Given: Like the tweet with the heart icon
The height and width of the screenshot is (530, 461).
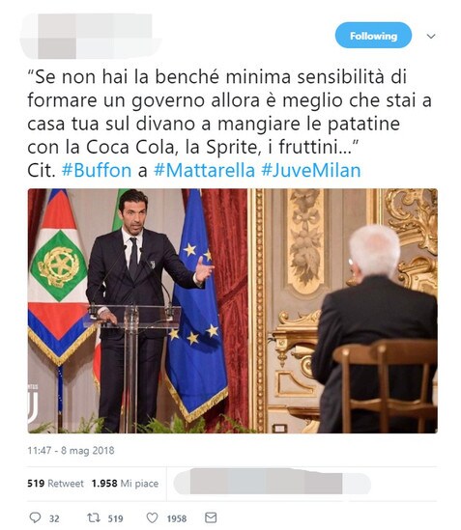Looking at the screenshot, I should click(x=152, y=517).
